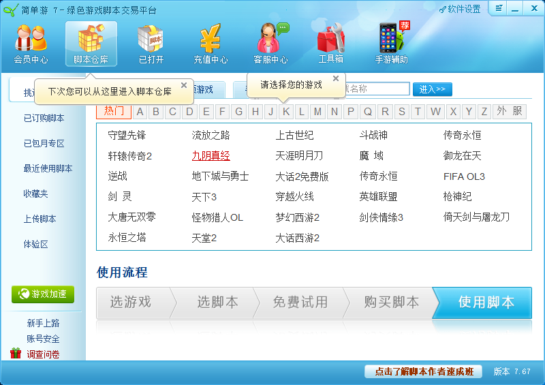
Task: Open 已订购脚本 in the left sidebar
Action: coord(44,119)
